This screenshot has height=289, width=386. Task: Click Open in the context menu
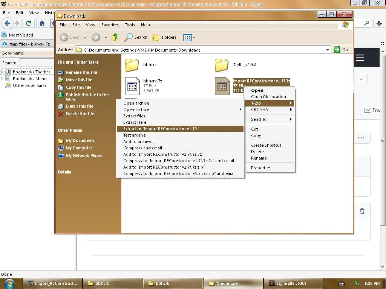point(270,90)
